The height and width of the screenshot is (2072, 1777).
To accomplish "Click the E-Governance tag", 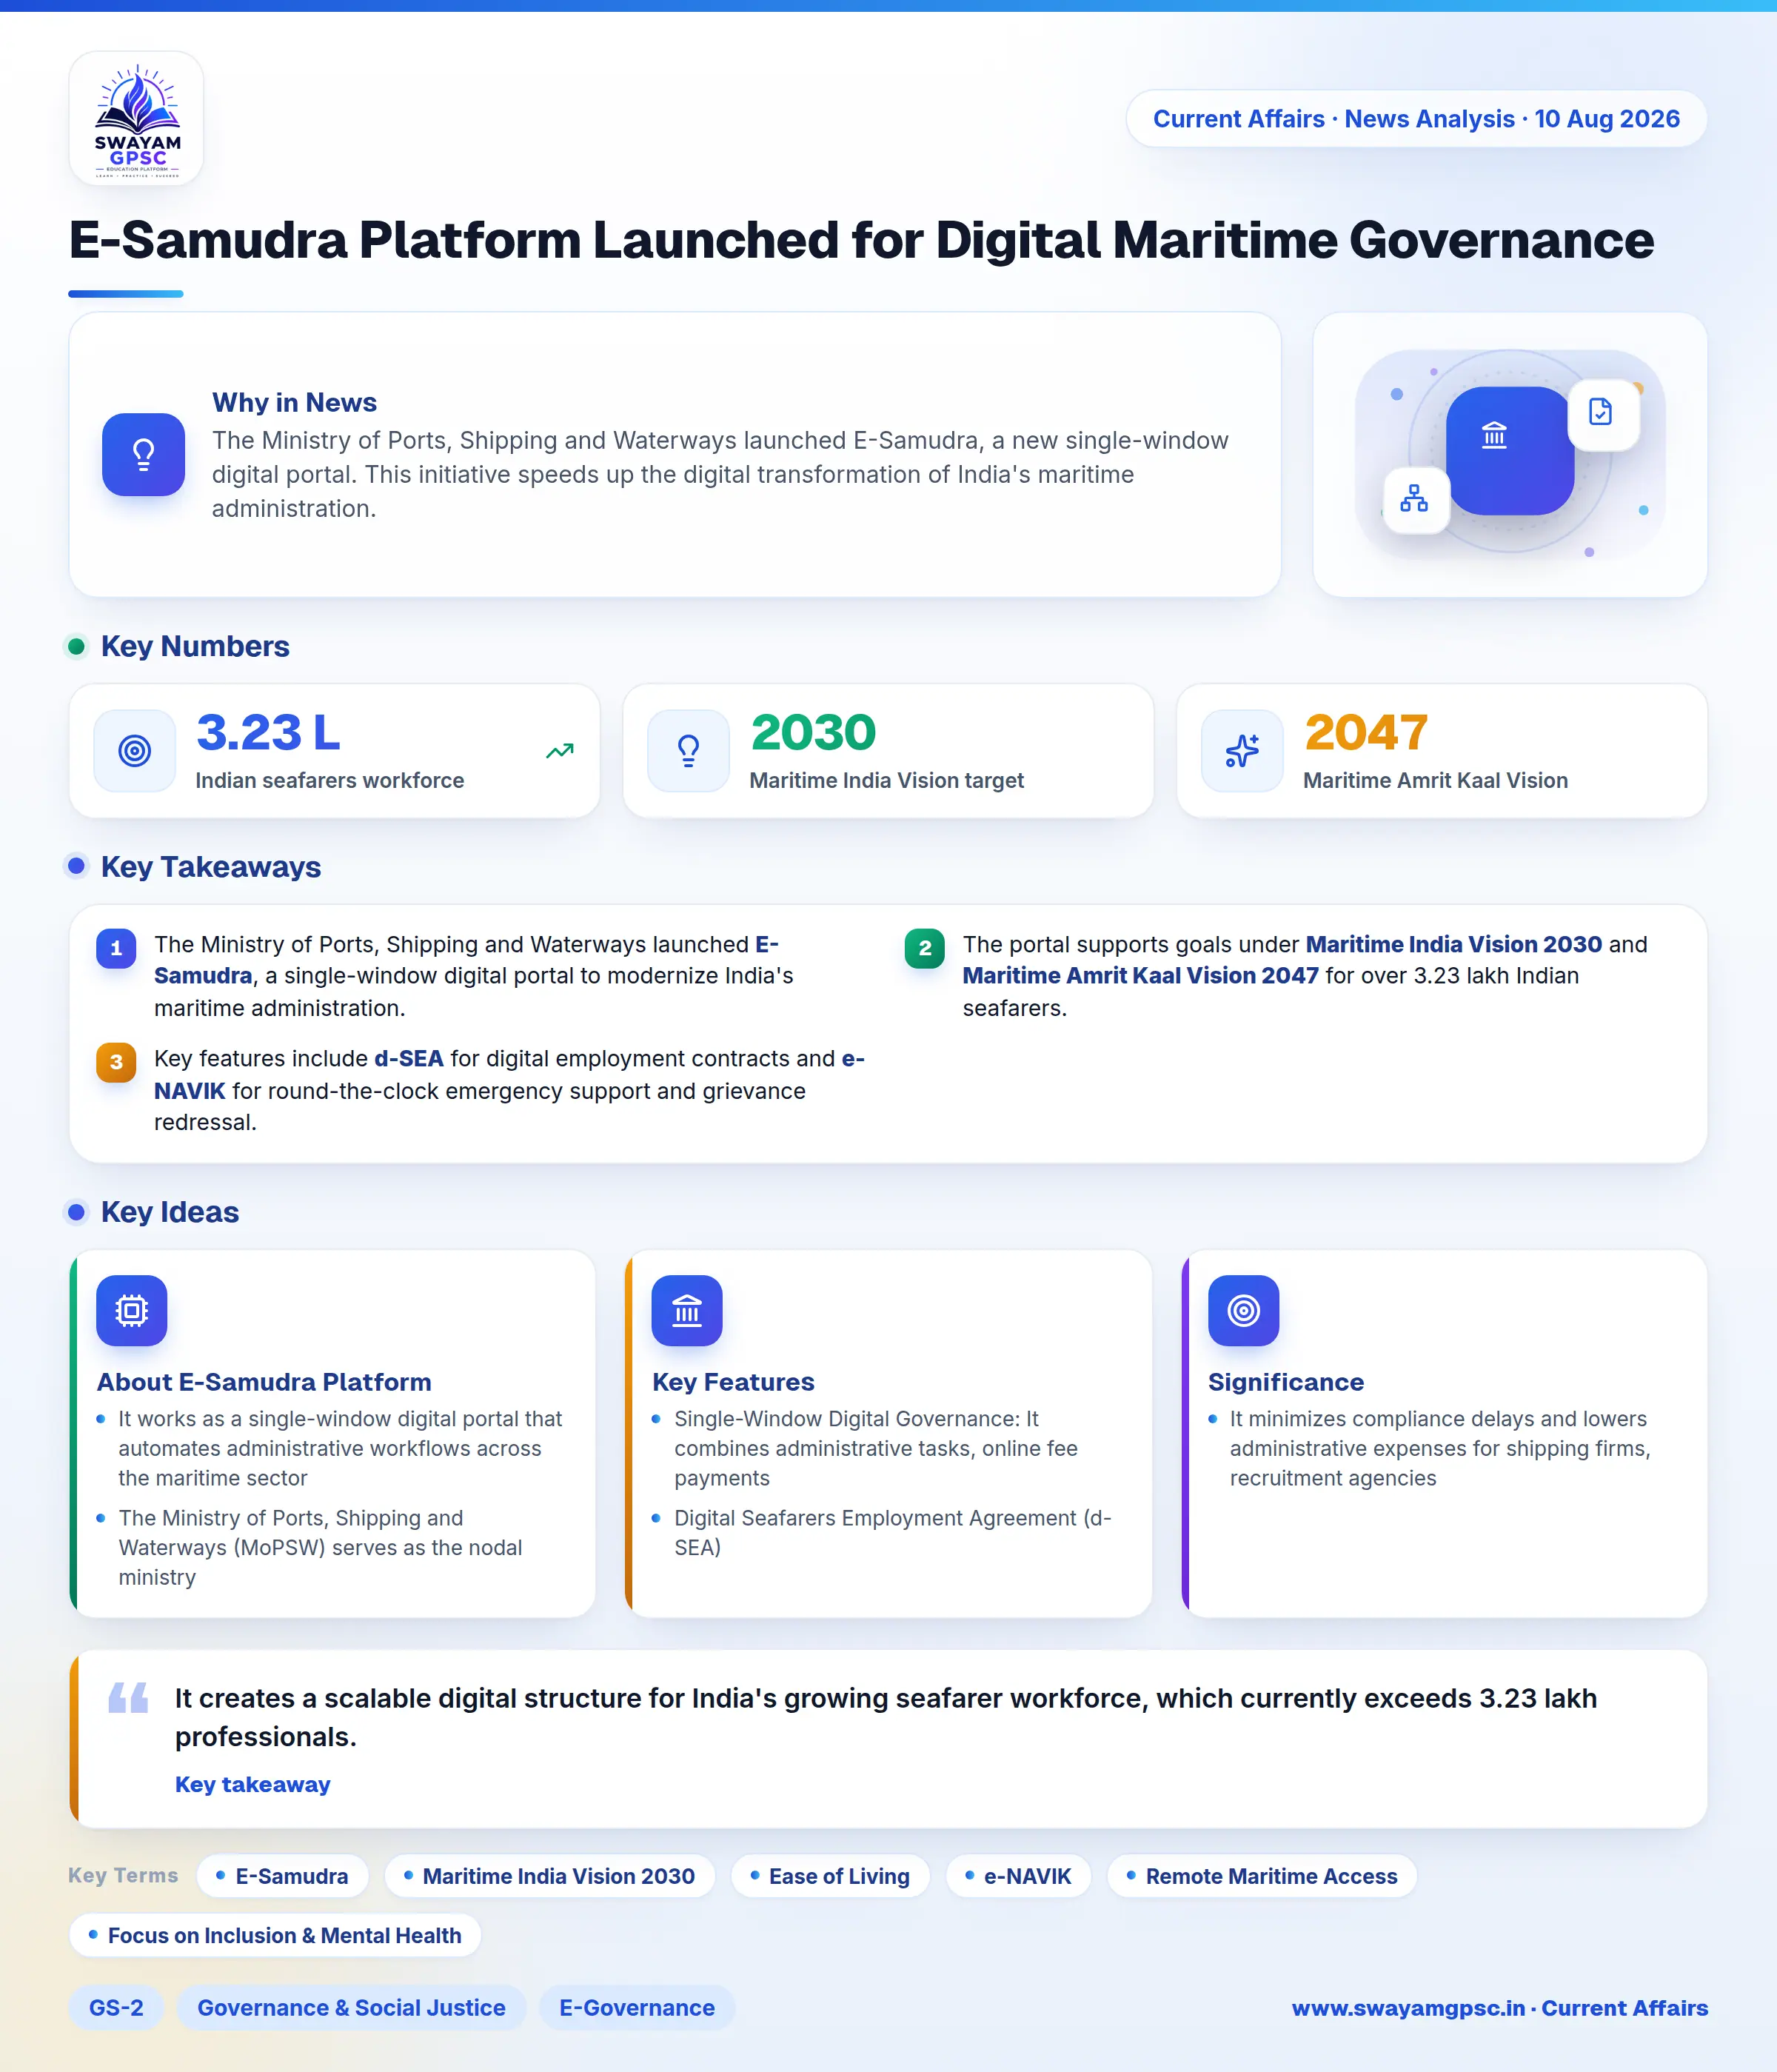I will (637, 2008).
